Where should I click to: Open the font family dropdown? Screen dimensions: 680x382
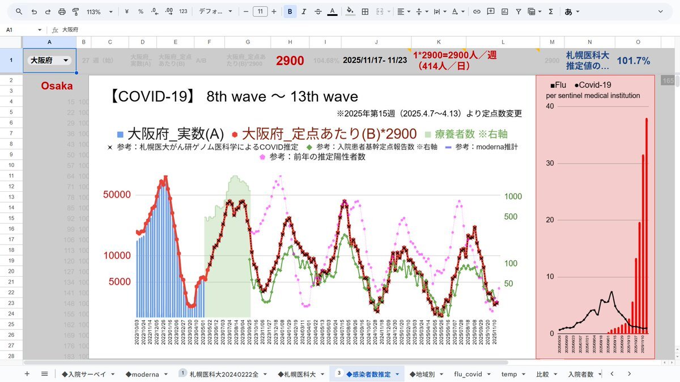pos(215,11)
